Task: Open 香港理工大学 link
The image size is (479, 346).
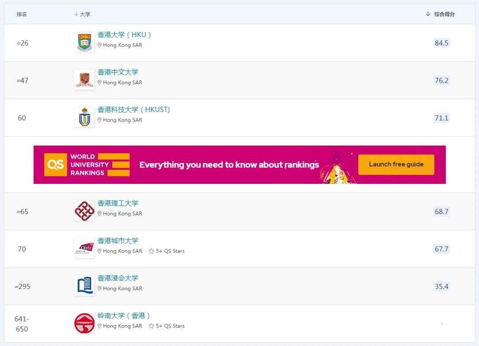Action: point(118,203)
